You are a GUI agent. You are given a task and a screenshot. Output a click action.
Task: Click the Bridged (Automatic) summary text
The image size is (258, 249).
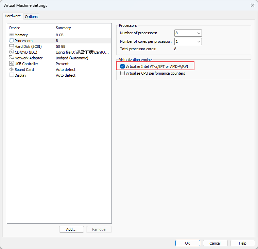[72, 58]
